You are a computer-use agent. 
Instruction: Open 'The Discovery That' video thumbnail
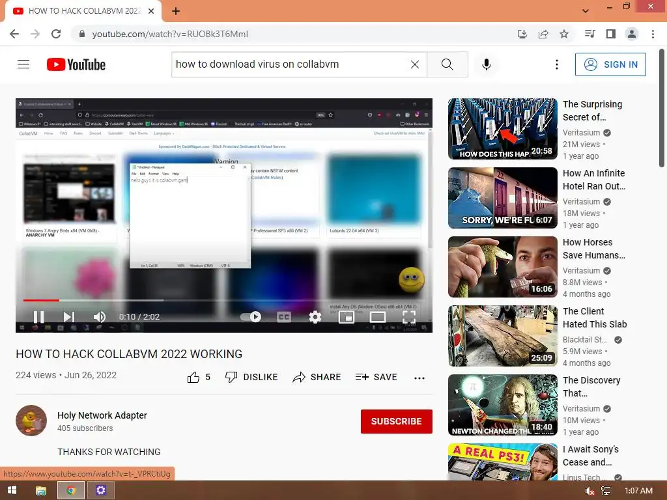click(502, 405)
